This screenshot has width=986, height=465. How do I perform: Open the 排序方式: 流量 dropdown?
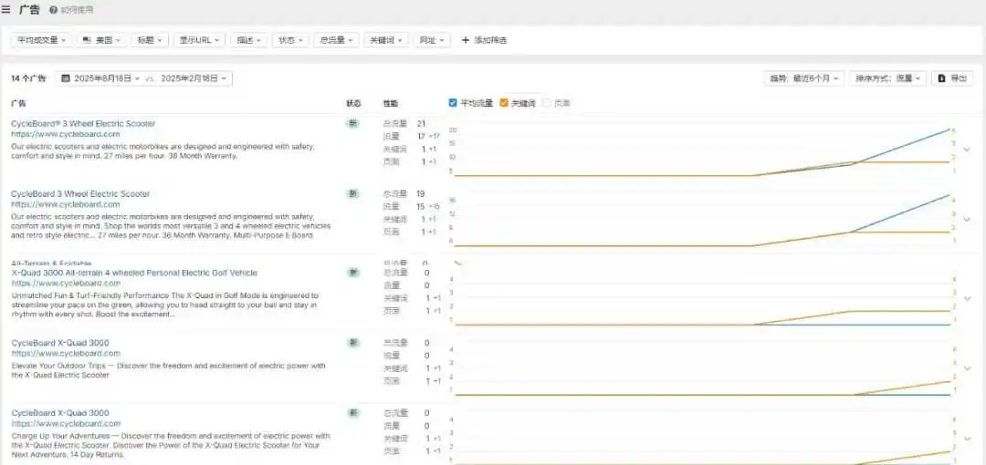click(888, 78)
